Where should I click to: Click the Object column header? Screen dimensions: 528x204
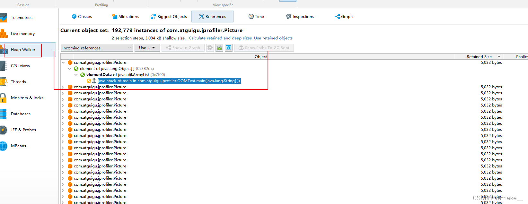point(261,57)
